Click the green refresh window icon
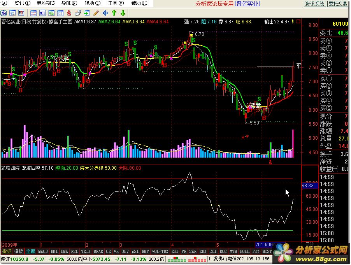The image size is (351, 265). tap(51, 13)
